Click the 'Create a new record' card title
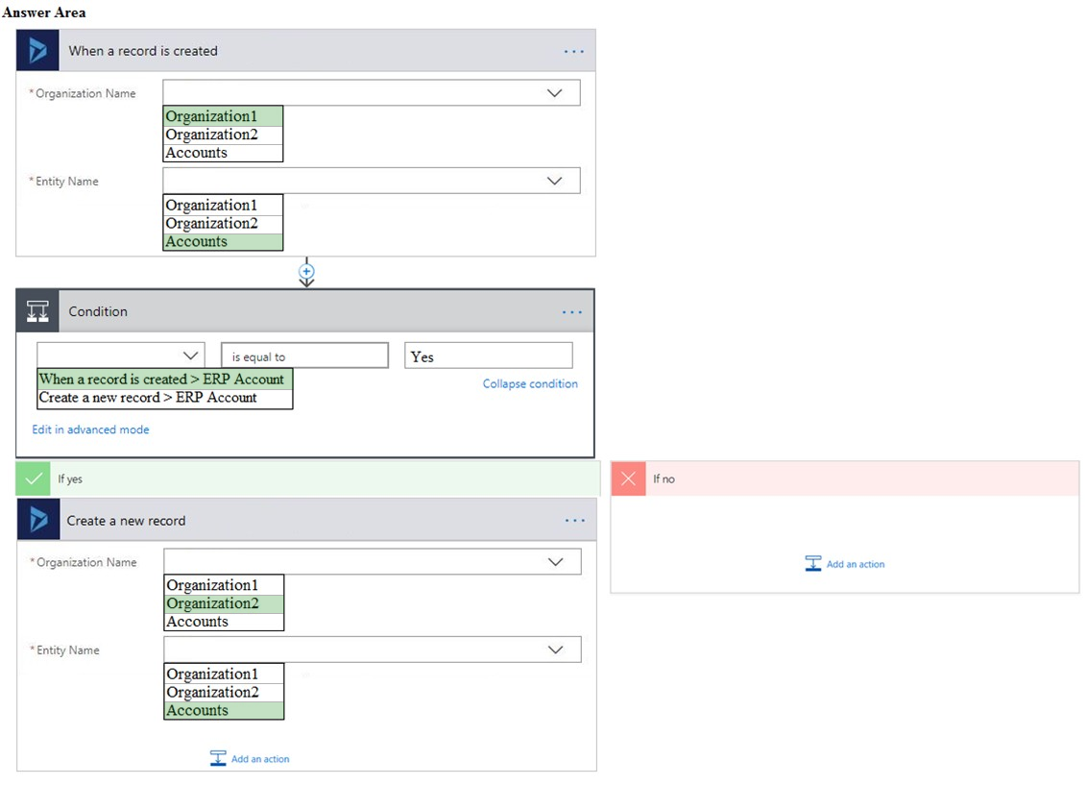 point(126,521)
